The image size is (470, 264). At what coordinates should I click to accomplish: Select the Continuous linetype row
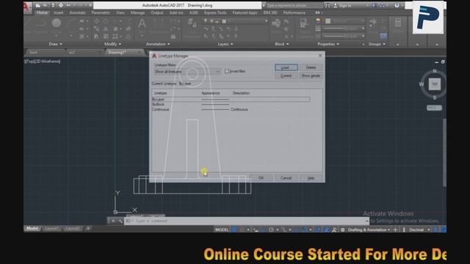tap(231, 109)
